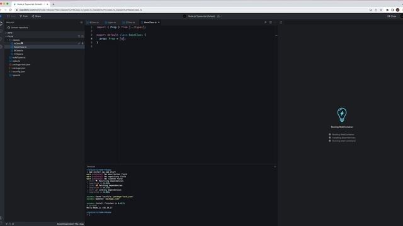The image size is (403, 226).
Task: Switch to BClass.ts editor tab
Action: tap(94, 23)
